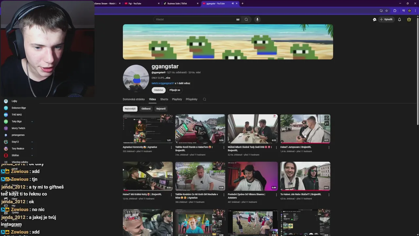Play Agraelus Hororovky video thumbnail
Screen dimensions: 419x236
pos(148,129)
